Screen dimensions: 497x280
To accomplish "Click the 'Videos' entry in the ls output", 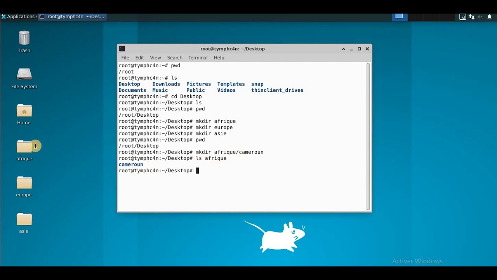I will pos(226,90).
